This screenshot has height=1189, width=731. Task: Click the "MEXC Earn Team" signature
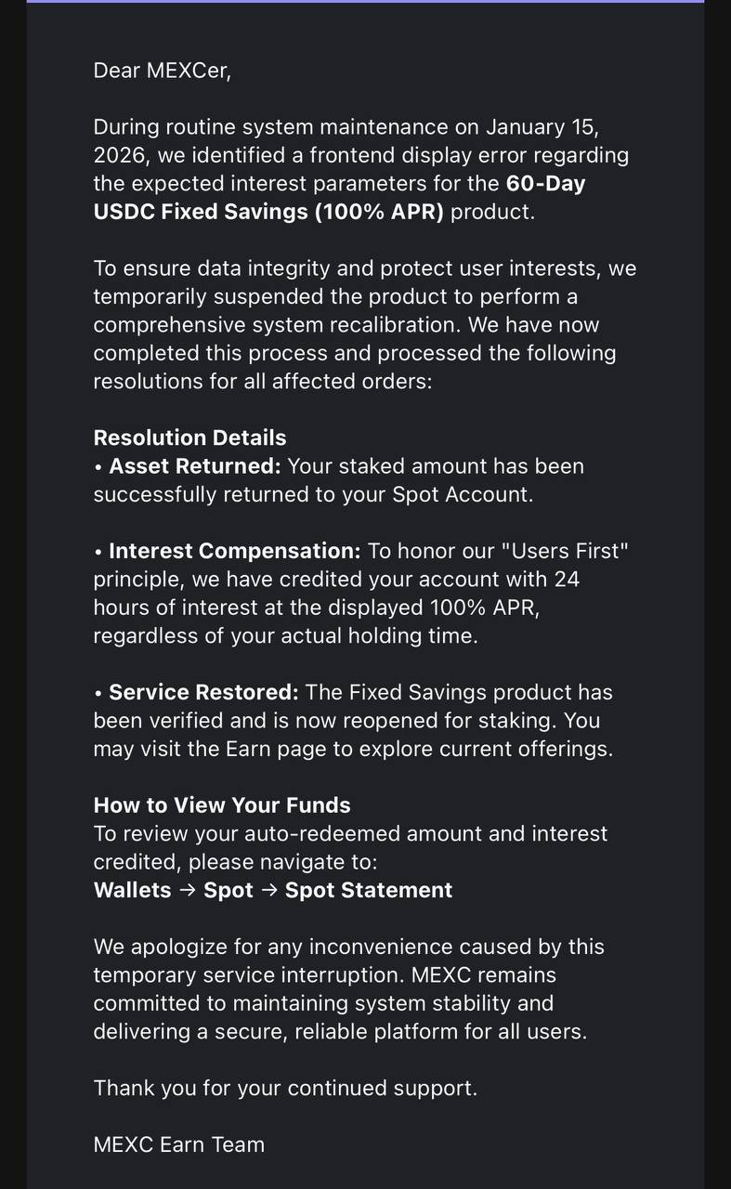pyautogui.click(x=179, y=1144)
